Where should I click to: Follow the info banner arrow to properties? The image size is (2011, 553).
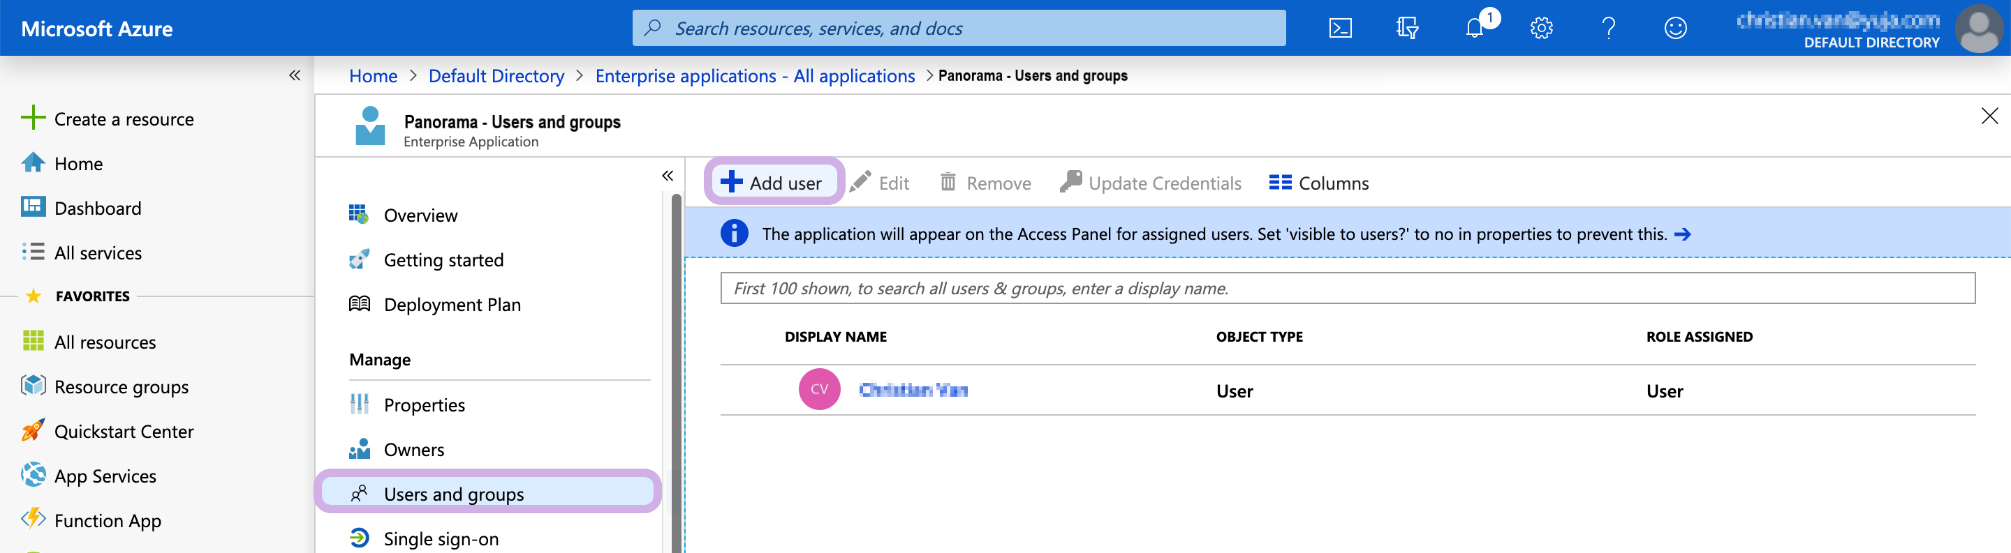[1683, 234]
